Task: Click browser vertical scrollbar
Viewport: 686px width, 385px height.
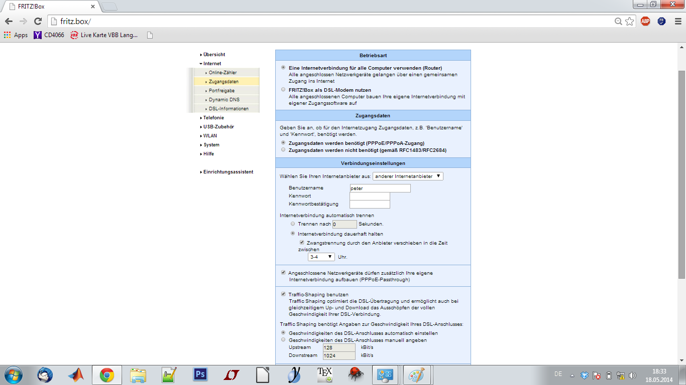Action: [x=681, y=174]
